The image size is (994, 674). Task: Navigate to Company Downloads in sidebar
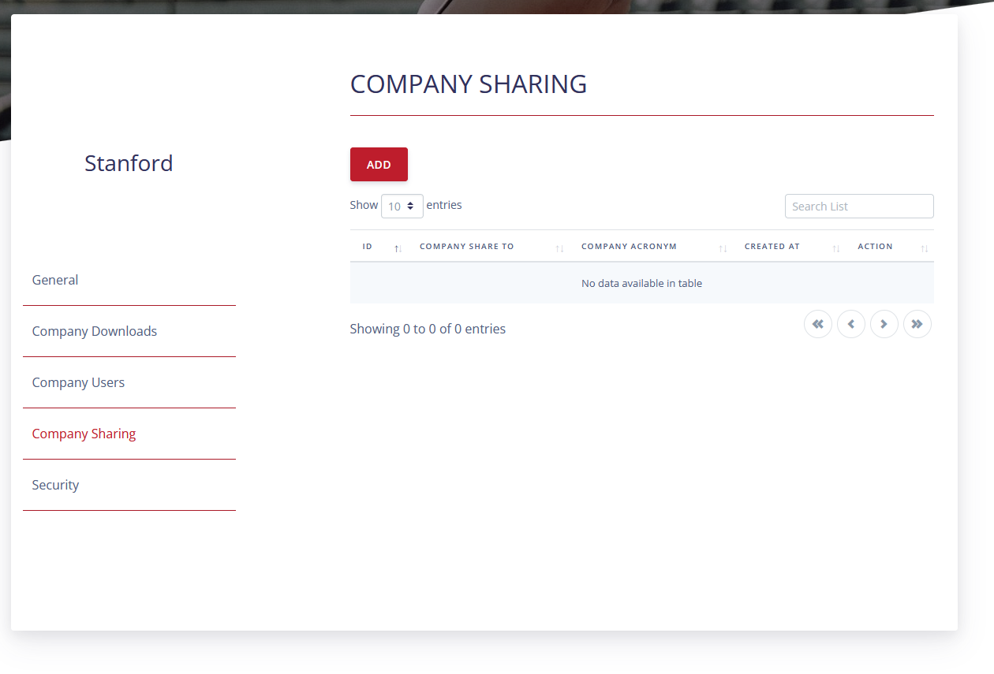point(95,331)
